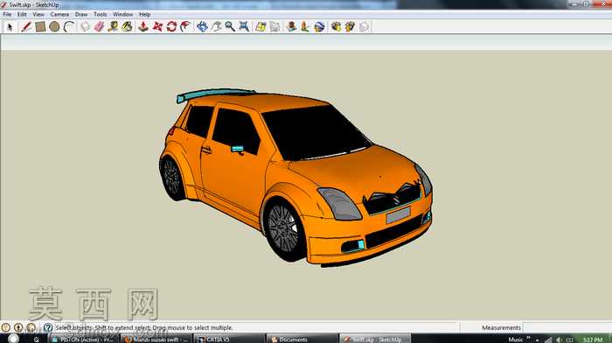Pick the Circle drawing tool

click(54, 26)
